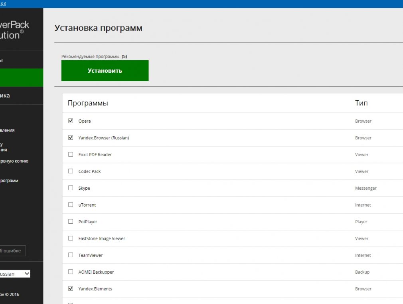Click the FastStone Image Viewer label

pos(101,238)
